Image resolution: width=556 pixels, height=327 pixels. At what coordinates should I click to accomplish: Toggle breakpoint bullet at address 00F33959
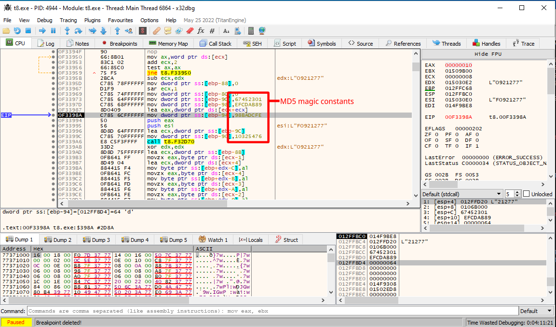[x=53, y=73]
